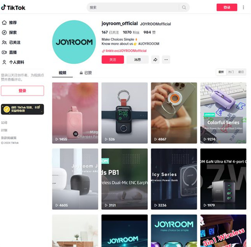Open the Colorful Series video thumbnail
This screenshot has width=251, height=247.
(x=223, y=113)
